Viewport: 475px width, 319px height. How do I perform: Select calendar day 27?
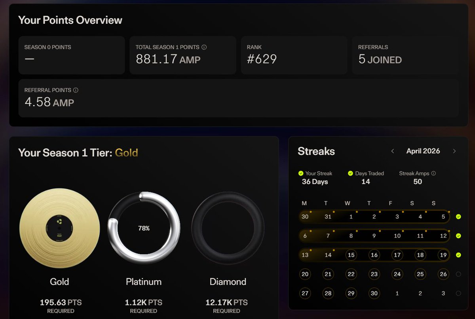[305, 293]
